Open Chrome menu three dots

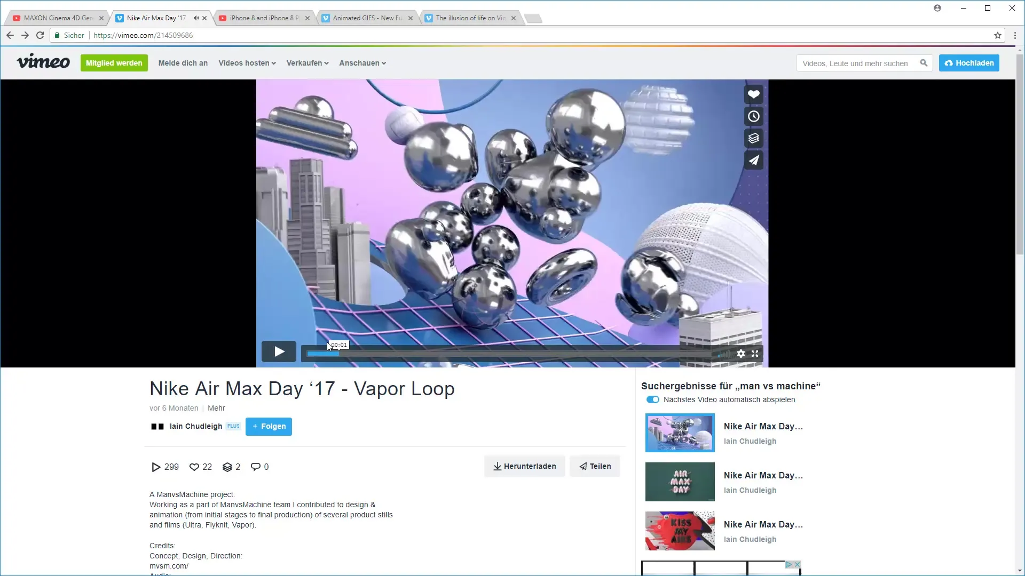pos(1015,35)
